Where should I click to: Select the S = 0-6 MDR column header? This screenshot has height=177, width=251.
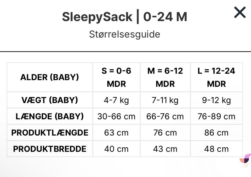click(116, 77)
